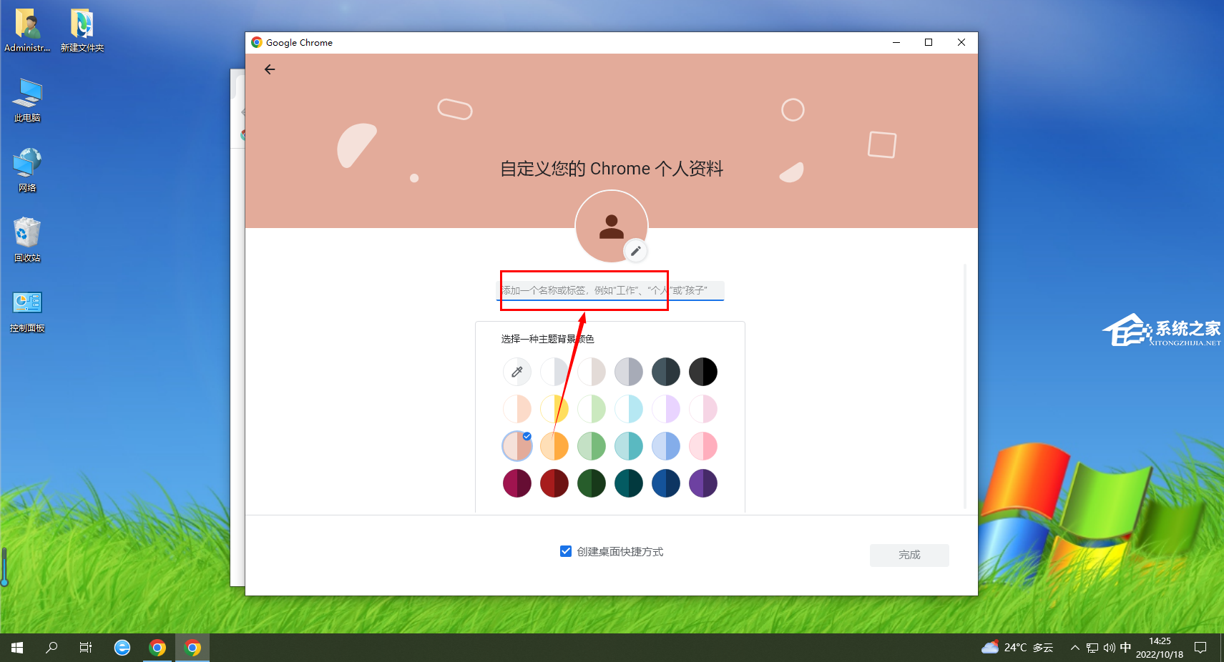1224x662 pixels.
Task: Show hidden system tray icons
Action: coord(1074,648)
